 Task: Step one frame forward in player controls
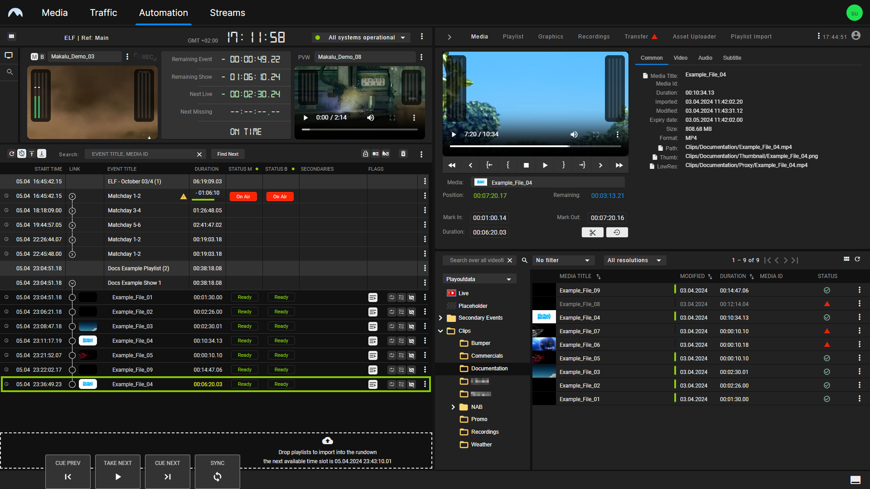tap(600, 165)
